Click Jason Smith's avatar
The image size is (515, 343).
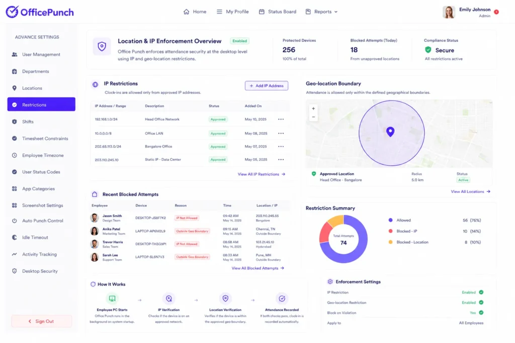[94, 218]
